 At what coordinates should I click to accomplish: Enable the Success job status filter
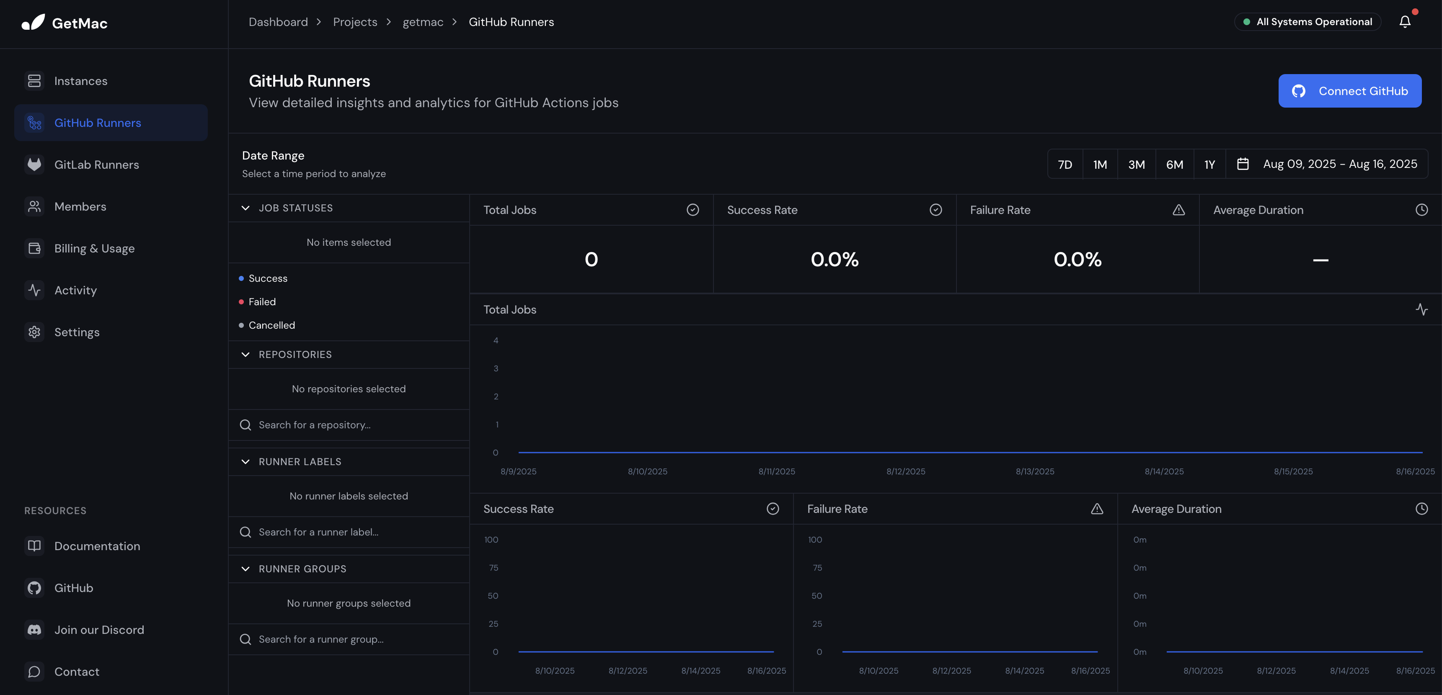[x=268, y=278]
